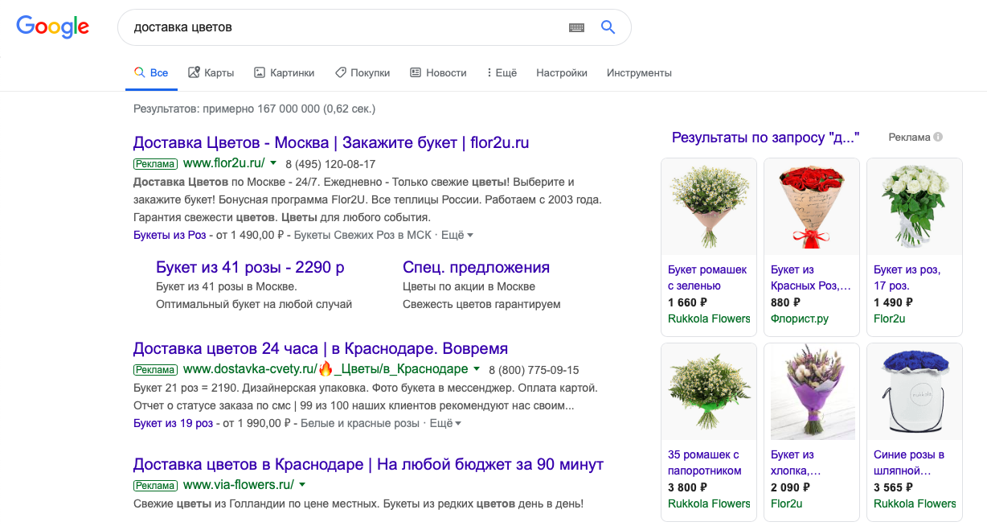Image resolution: width=987 pixels, height=526 pixels.
Task: Open the chamomile bouquet image at 1 660 ₽
Action: (709, 207)
